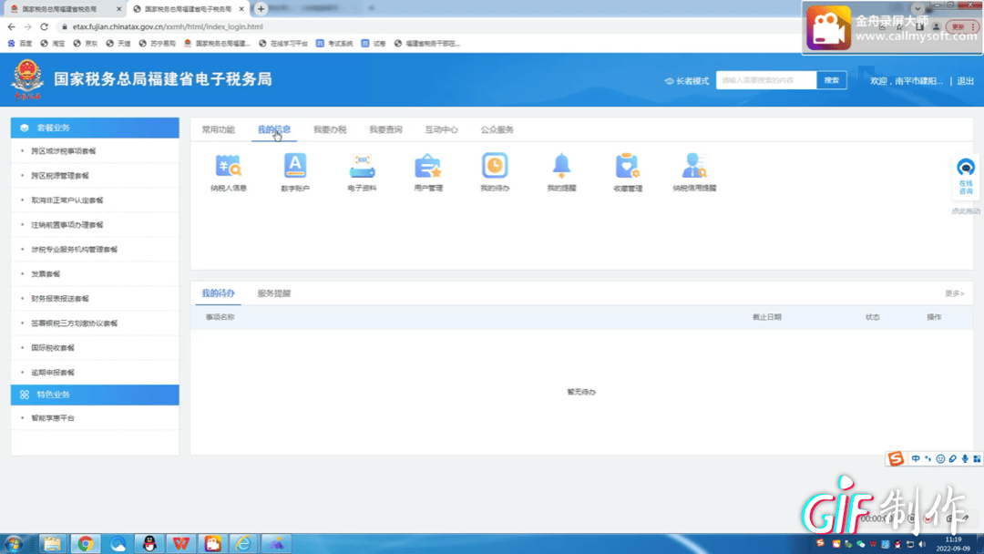Switch to the 我要查询 tab
This screenshot has height=554, width=984.
(x=386, y=130)
